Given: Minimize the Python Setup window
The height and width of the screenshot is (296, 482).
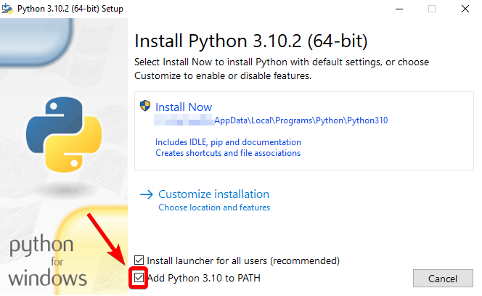Looking at the screenshot, I should pos(399,9).
